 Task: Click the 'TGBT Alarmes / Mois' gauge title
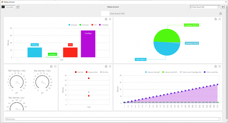17,71
